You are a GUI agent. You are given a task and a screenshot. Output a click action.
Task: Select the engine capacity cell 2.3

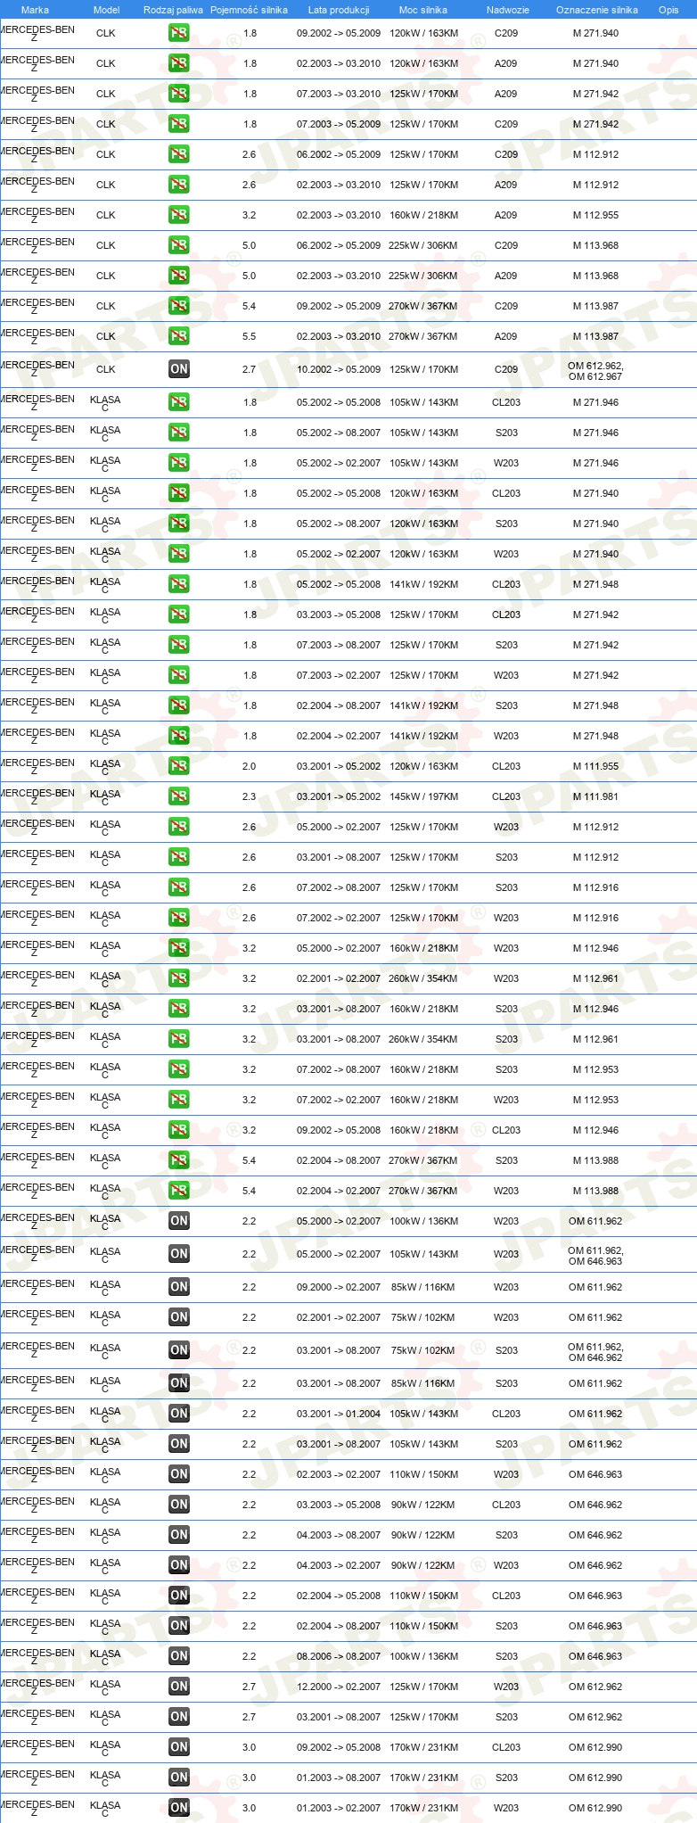(x=249, y=796)
